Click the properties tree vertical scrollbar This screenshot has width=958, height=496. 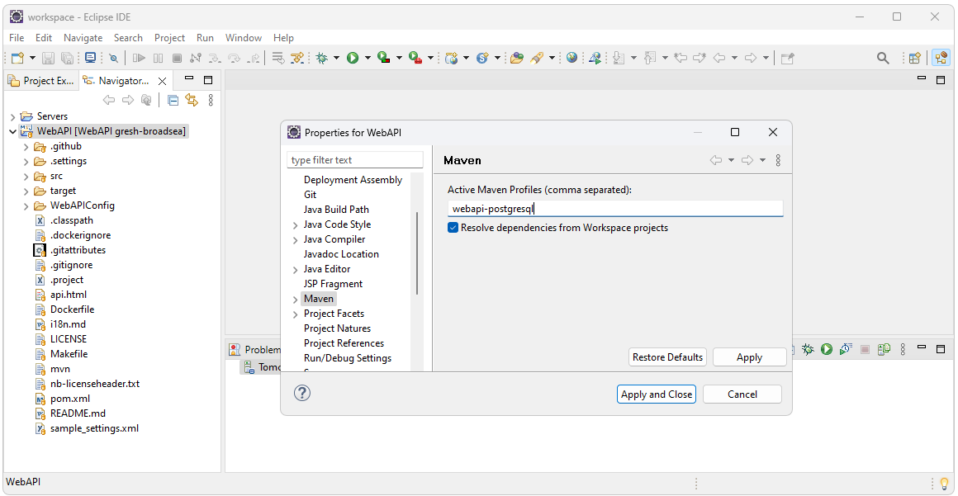coord(417,253)
